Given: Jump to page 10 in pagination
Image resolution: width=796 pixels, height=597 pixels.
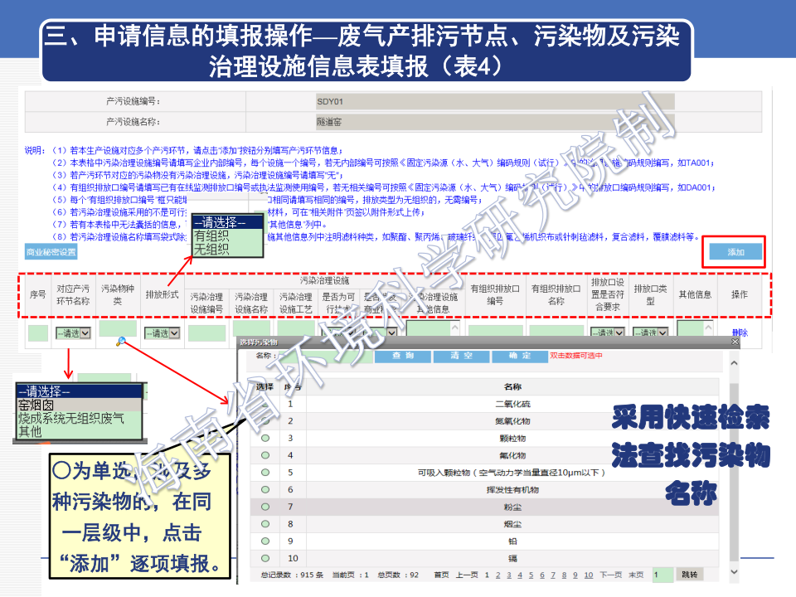Looking at the screenshot, I should pyautogui.click(x=589, y=575).
